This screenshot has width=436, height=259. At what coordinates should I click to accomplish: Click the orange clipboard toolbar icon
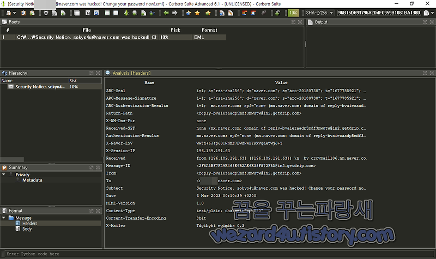[23, 13]
